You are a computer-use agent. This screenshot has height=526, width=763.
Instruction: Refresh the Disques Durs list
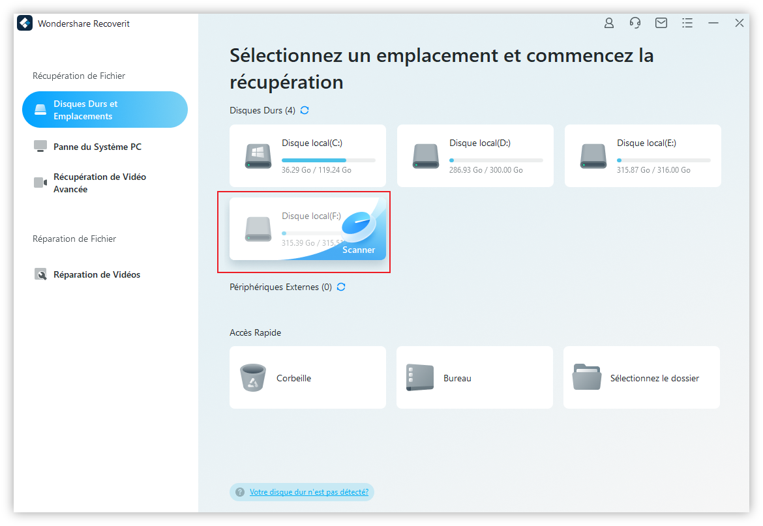click(305, 110)
